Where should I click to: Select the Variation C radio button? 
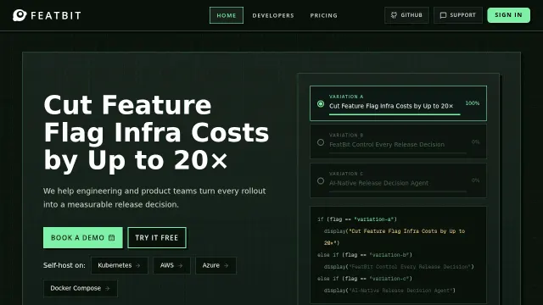pyautogui.click(x=321, y=180)
